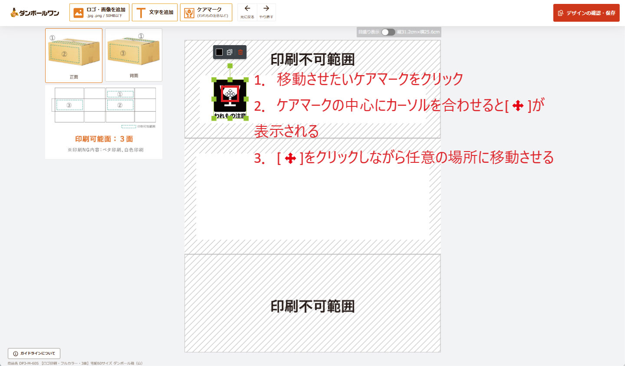Switch to the 背面 back box view
625x366 pixels.
click(134, 55)
